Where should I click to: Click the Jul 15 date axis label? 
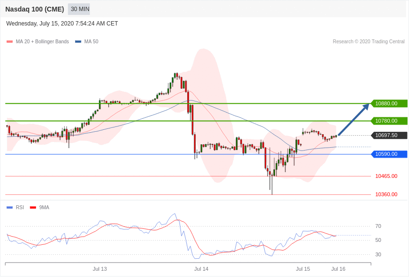[x=303, y=269]
